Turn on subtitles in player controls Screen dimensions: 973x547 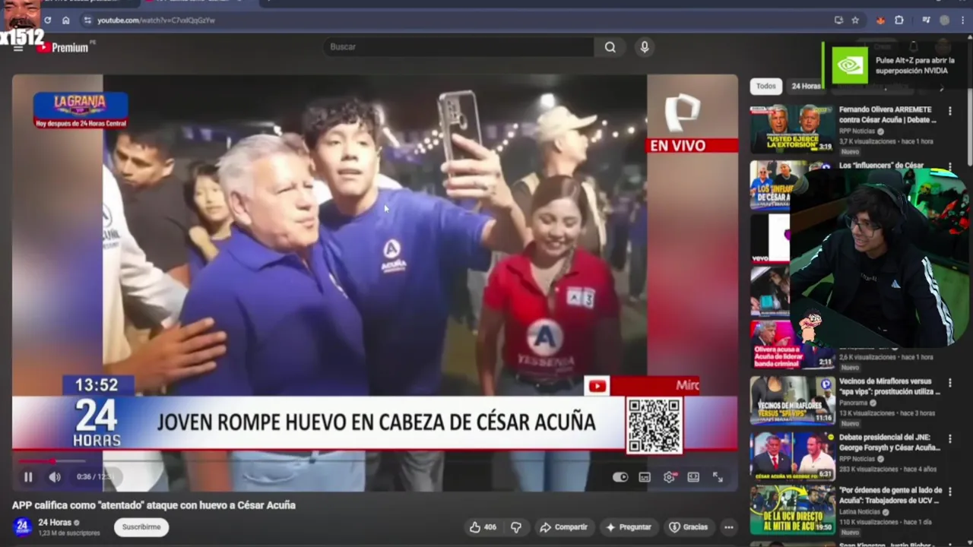click(645, 477)
